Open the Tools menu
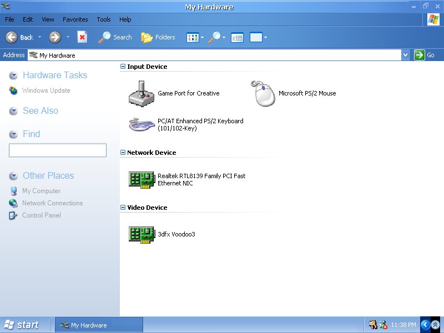This screenshot has height=333, width=444. (x=104, y=19)
